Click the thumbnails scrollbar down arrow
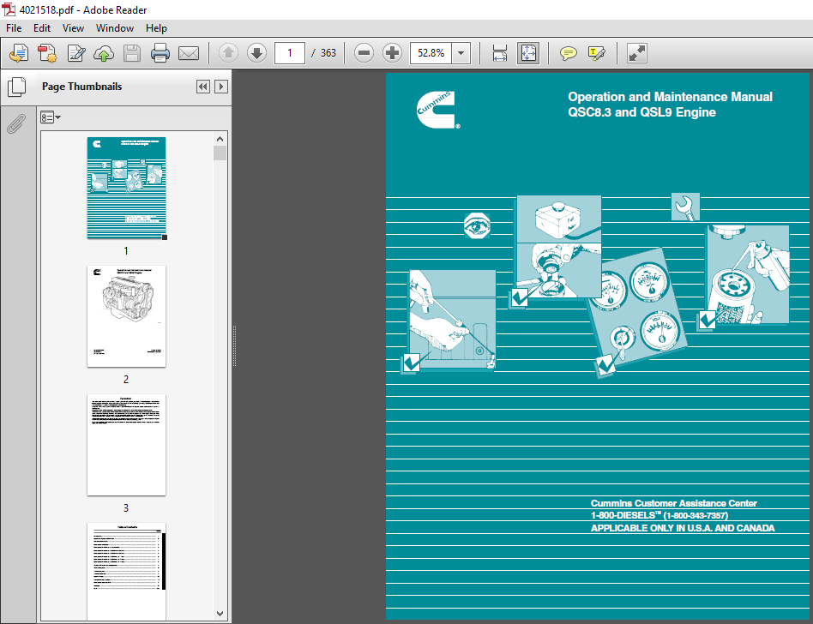The height and width of the screenshot is (624, 813). [220, 614]
